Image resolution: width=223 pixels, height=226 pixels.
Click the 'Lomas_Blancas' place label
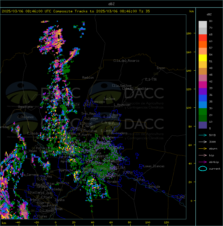[154, 166]
